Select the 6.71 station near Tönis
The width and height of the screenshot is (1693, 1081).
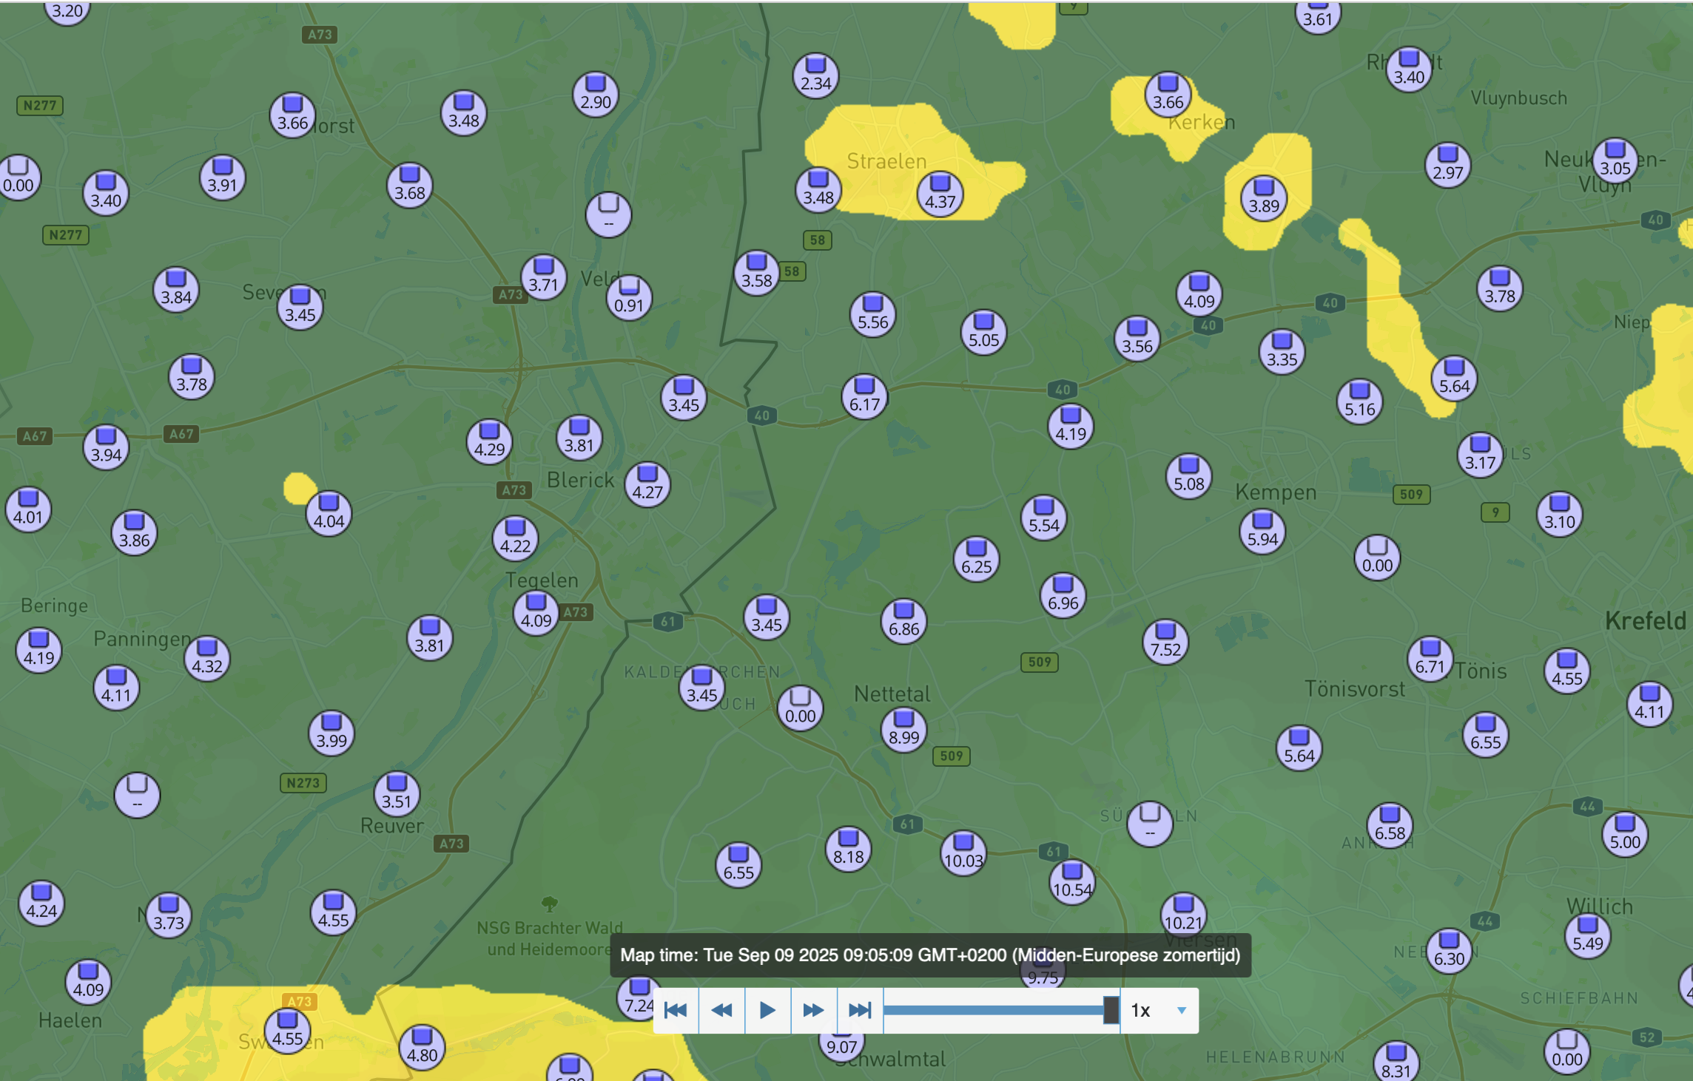click(1430, 659)
